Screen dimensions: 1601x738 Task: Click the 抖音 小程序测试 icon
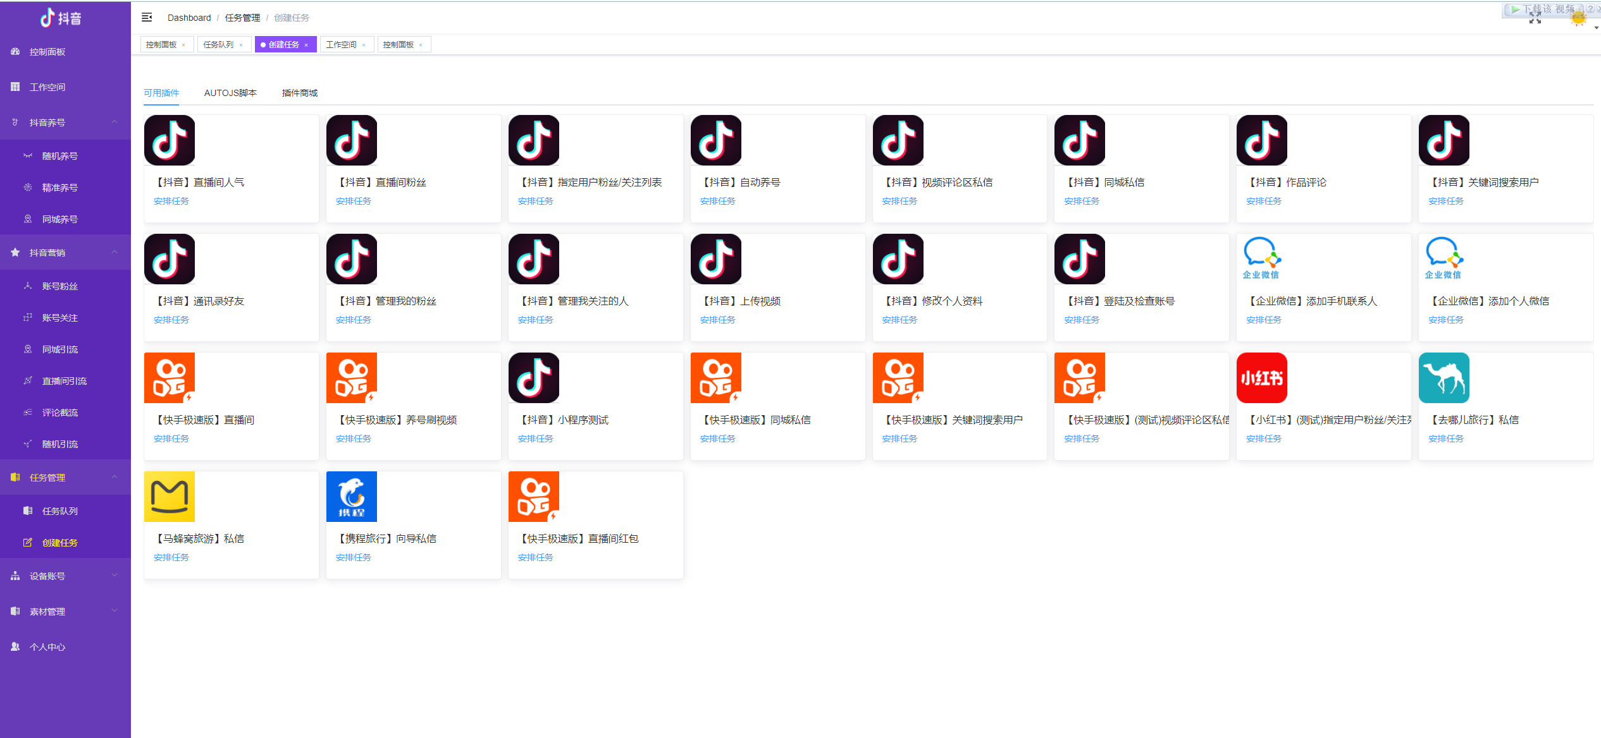534,378
